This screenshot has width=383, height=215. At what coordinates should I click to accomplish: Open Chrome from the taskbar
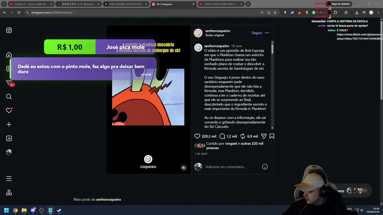pos(15,210)
